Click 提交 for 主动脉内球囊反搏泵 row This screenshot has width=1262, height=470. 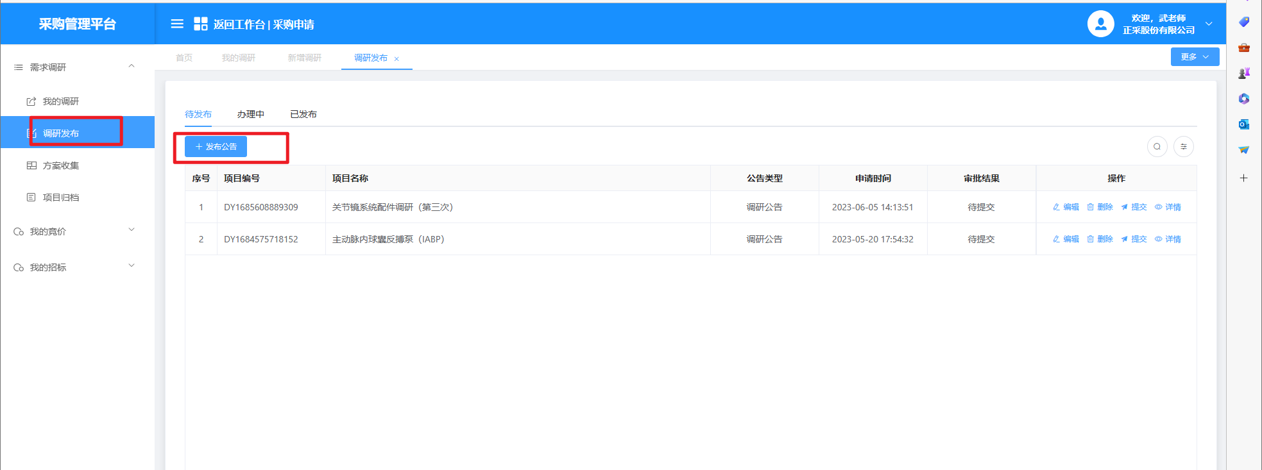(x=1134, y=239)
